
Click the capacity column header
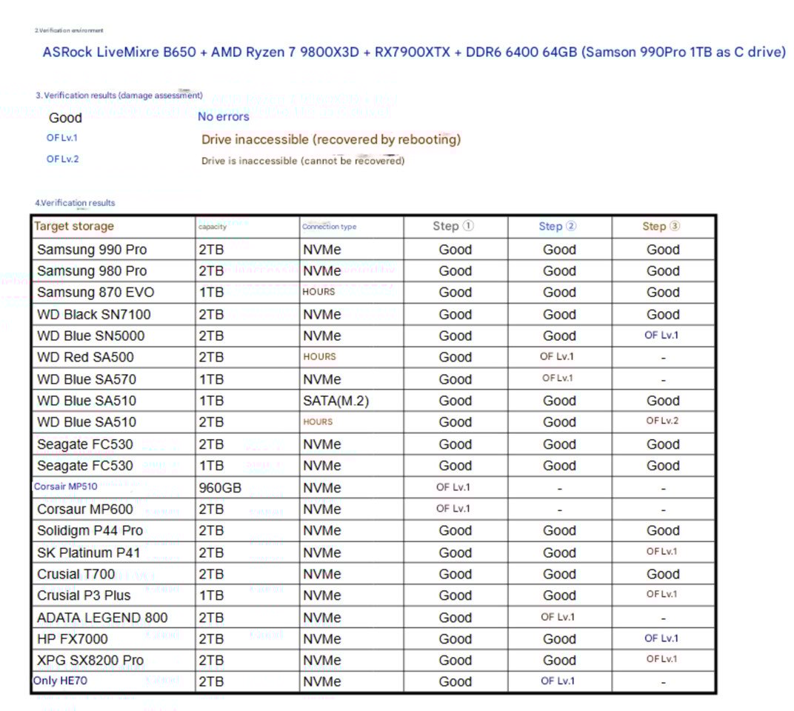pyautogui.click(x=212, y=227)
